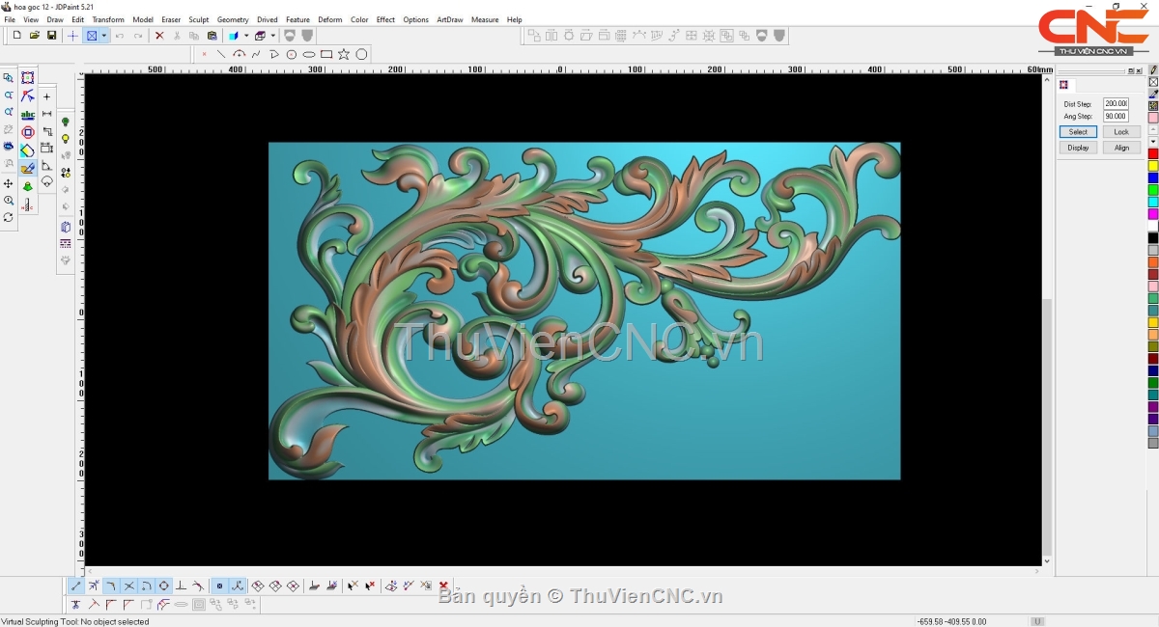This screenshot has height=627, width=1159.
Task: Toggle the square-dot point snap button
Action: click(219, 586)
